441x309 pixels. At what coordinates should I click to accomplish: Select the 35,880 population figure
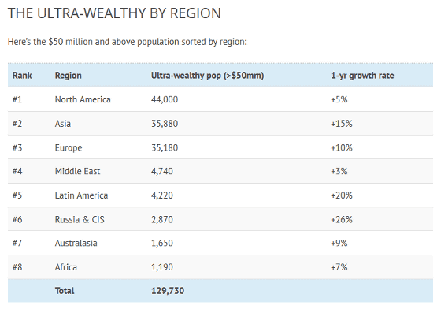click(x=165, y=124)
